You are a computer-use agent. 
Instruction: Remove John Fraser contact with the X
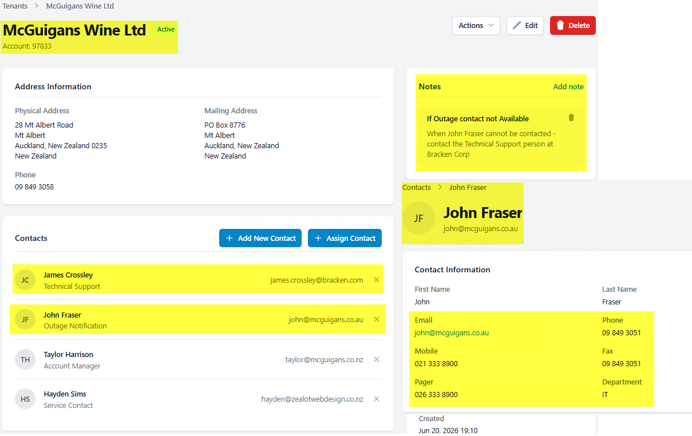(x=377, y=319)
